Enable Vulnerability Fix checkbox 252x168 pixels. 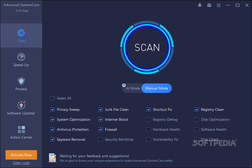coord(149,139)
